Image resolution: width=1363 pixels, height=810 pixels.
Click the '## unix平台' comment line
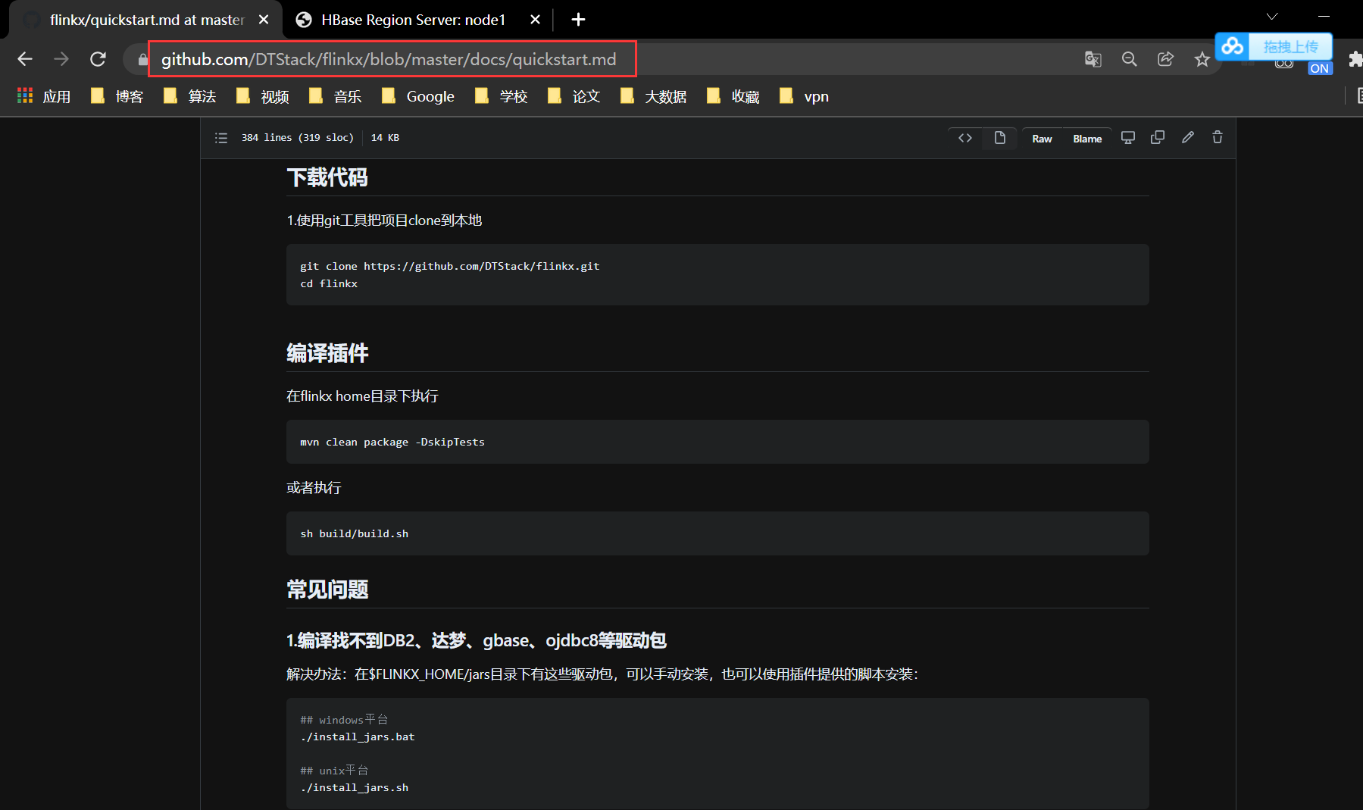[334, 771]
